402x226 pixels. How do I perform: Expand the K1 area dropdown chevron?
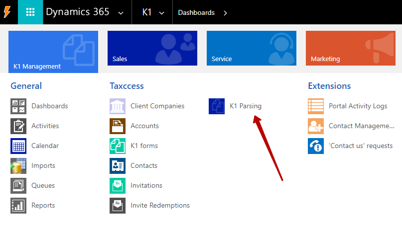pyautogui.click(x=161, y=13)
